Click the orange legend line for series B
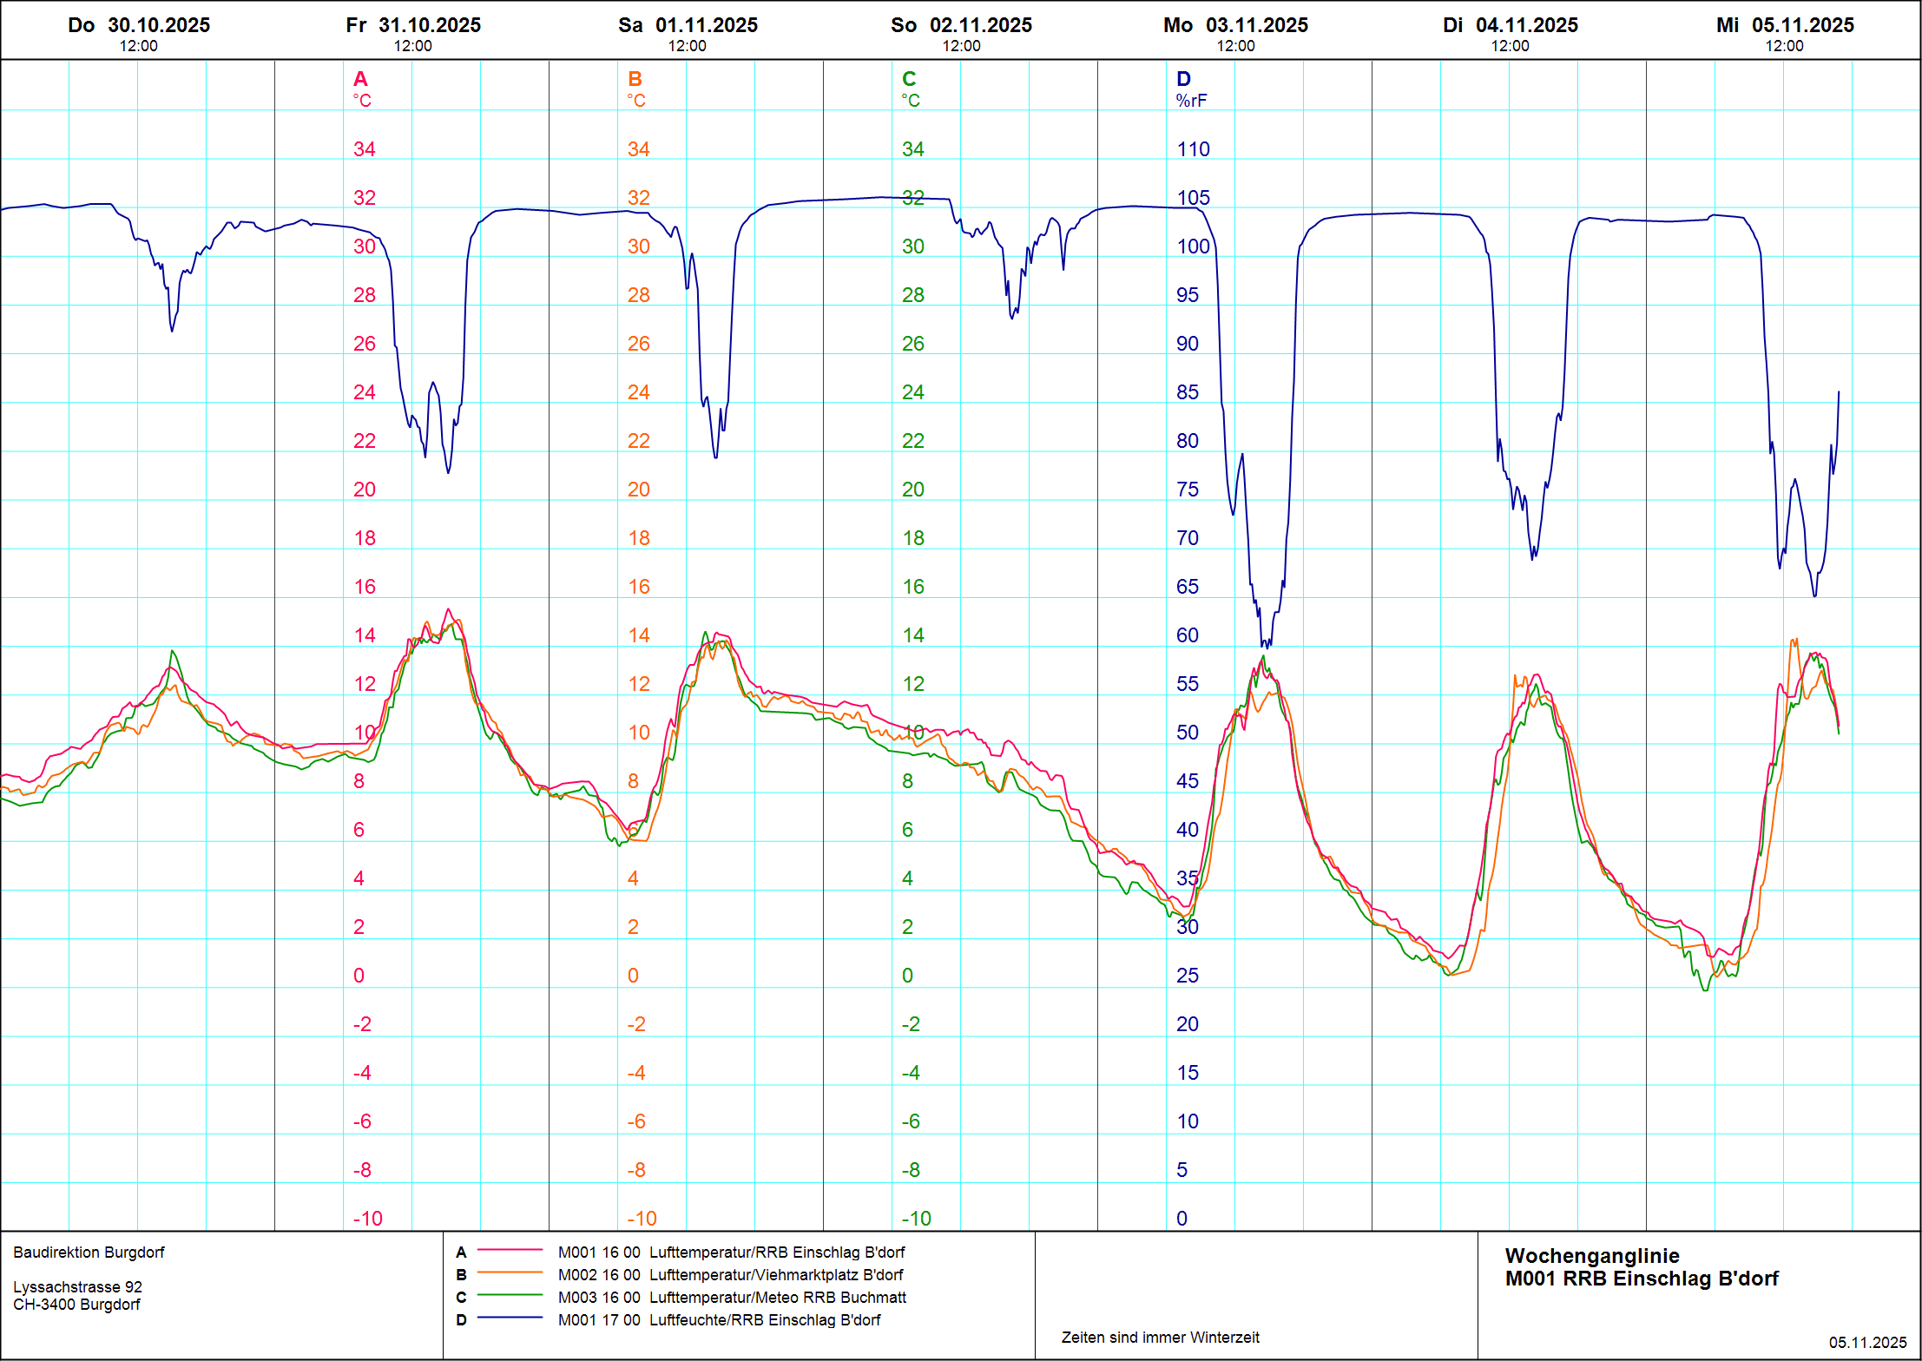Screen dimensions: 1922x1361 point(510,1272)
